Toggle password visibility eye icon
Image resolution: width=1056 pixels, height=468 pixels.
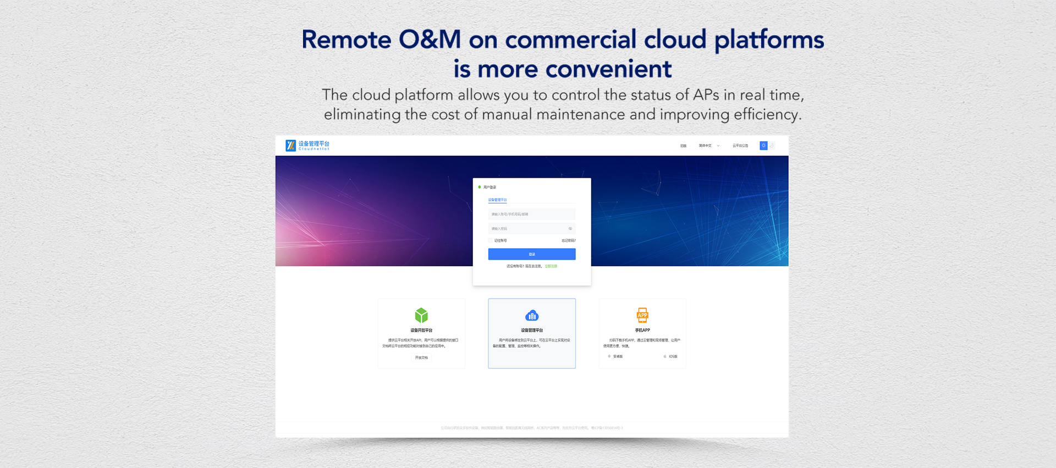coord(570,229)
